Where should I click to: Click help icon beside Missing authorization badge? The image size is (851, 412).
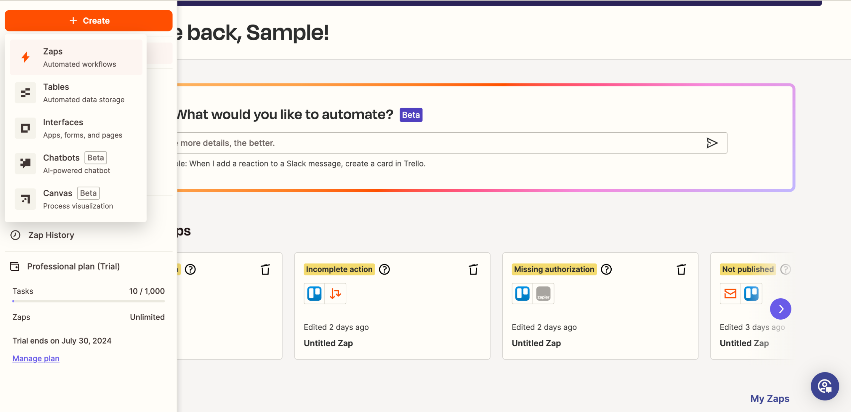(606, 269)
